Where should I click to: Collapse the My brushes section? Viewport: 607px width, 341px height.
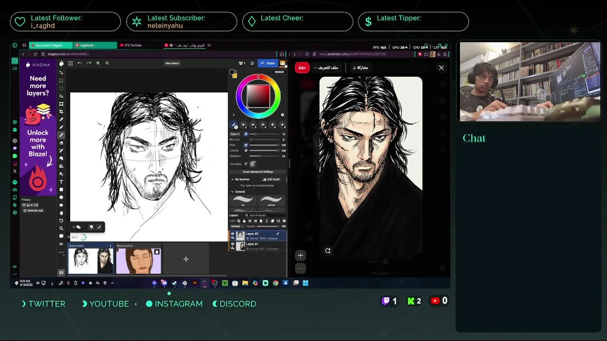coord(232,179)
